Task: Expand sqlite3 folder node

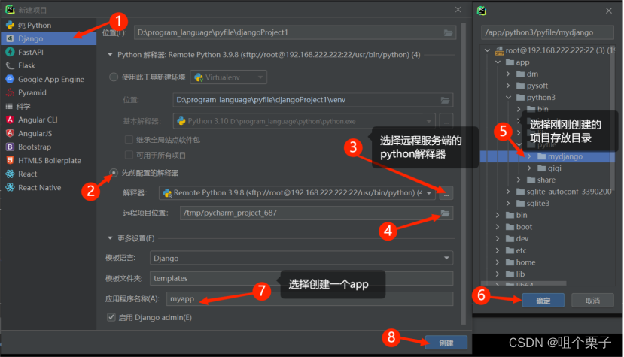Action: point(508,204)
